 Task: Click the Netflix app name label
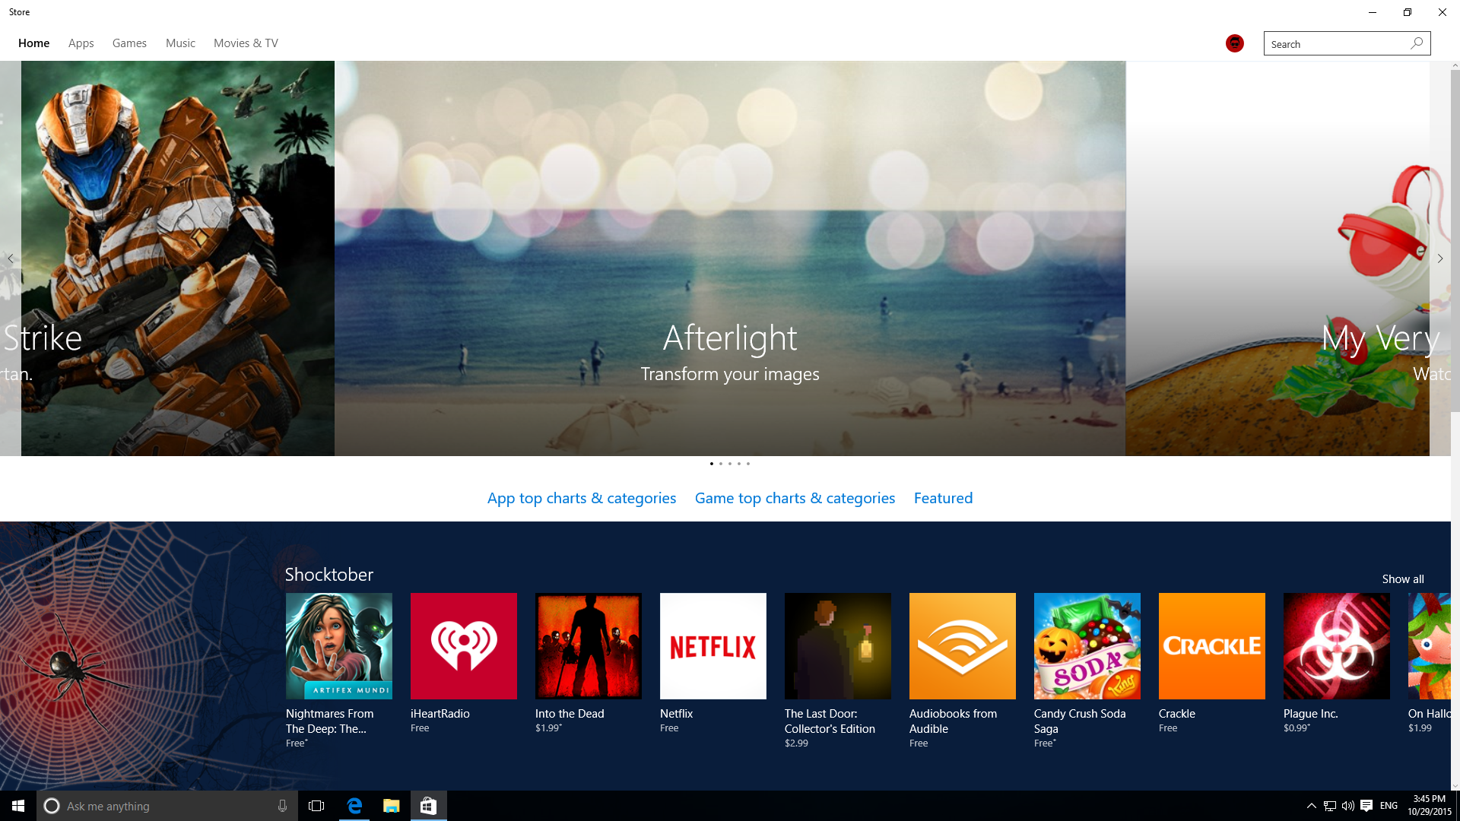pyautogui.click(x=677, y=714)
